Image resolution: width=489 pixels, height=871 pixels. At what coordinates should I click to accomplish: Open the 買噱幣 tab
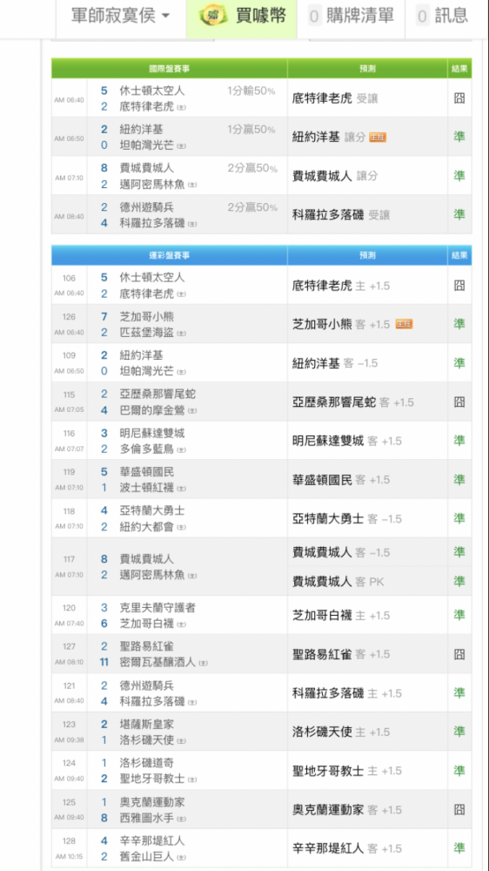pos(242,17)
